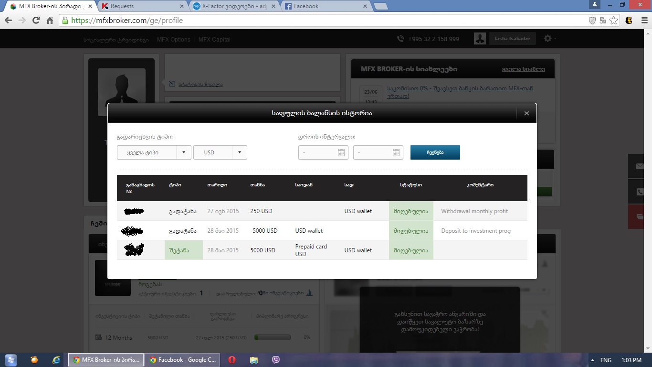Click the Prepaid card USD source cell
This screenshot has height=367, width=652.
(311, 250)
